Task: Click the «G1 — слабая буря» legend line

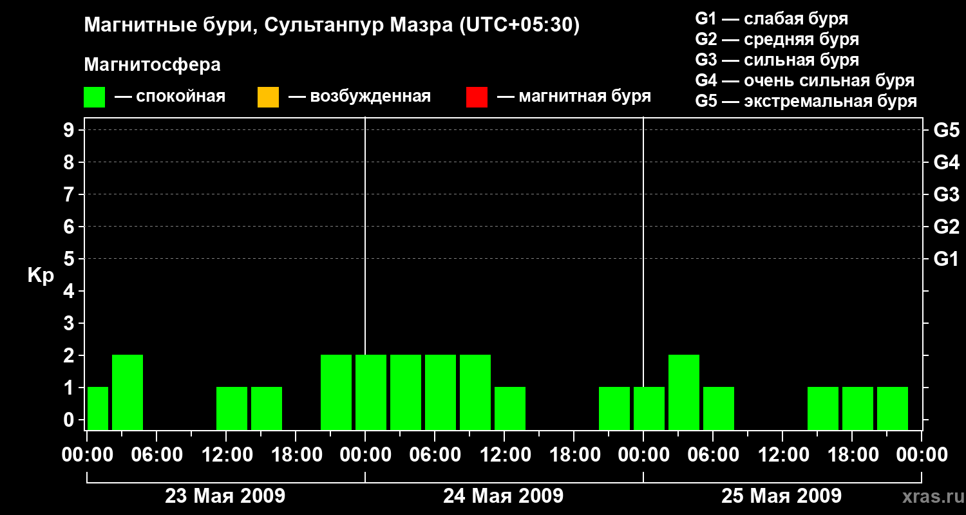Action: 772,19
